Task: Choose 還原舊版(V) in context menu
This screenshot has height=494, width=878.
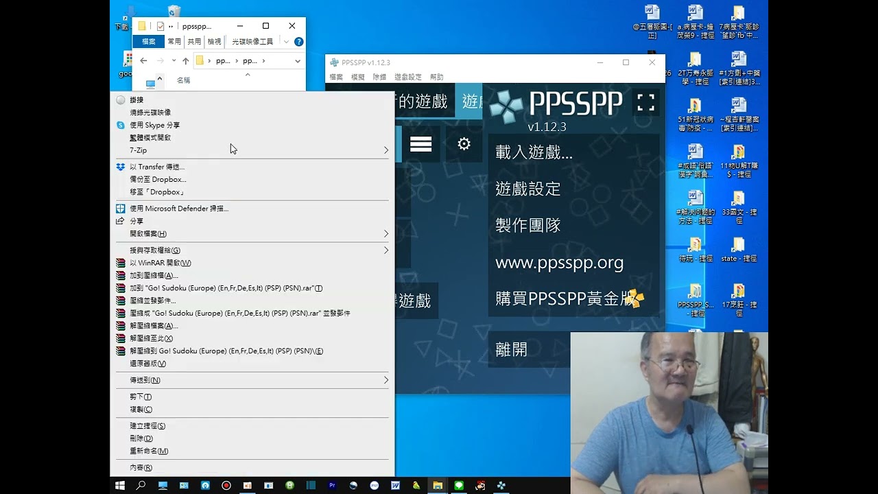Action: [252, 364]
